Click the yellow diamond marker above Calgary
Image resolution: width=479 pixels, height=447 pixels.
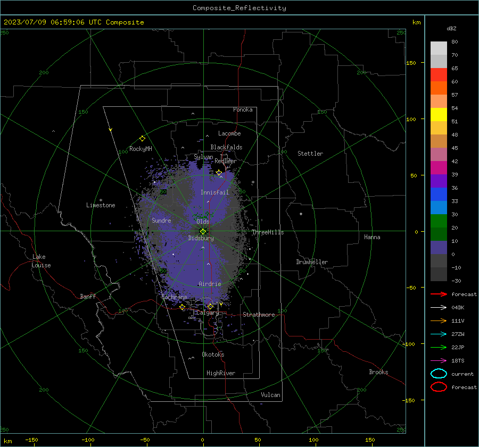point(210,306)
